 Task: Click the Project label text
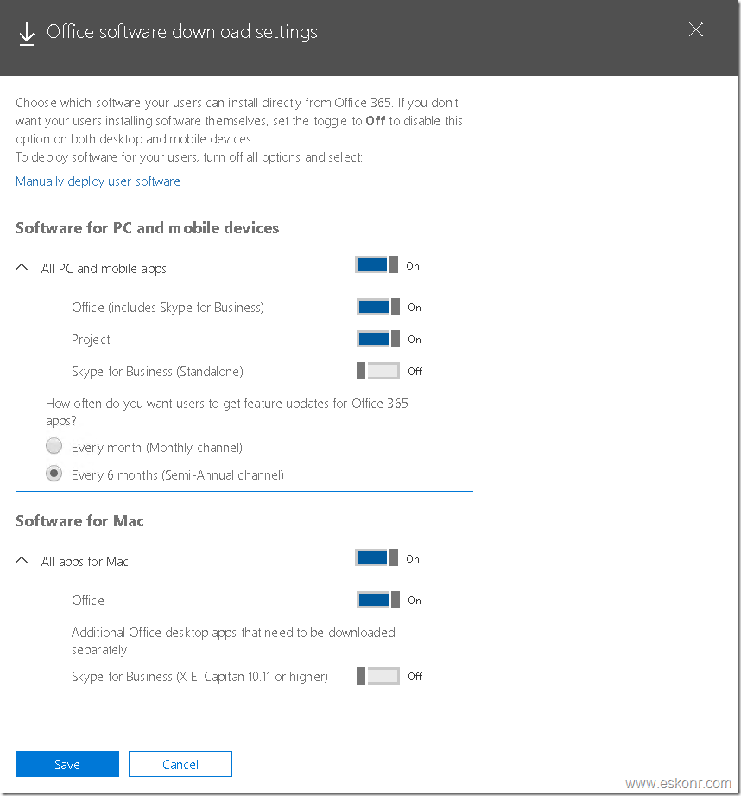(91, 340)
